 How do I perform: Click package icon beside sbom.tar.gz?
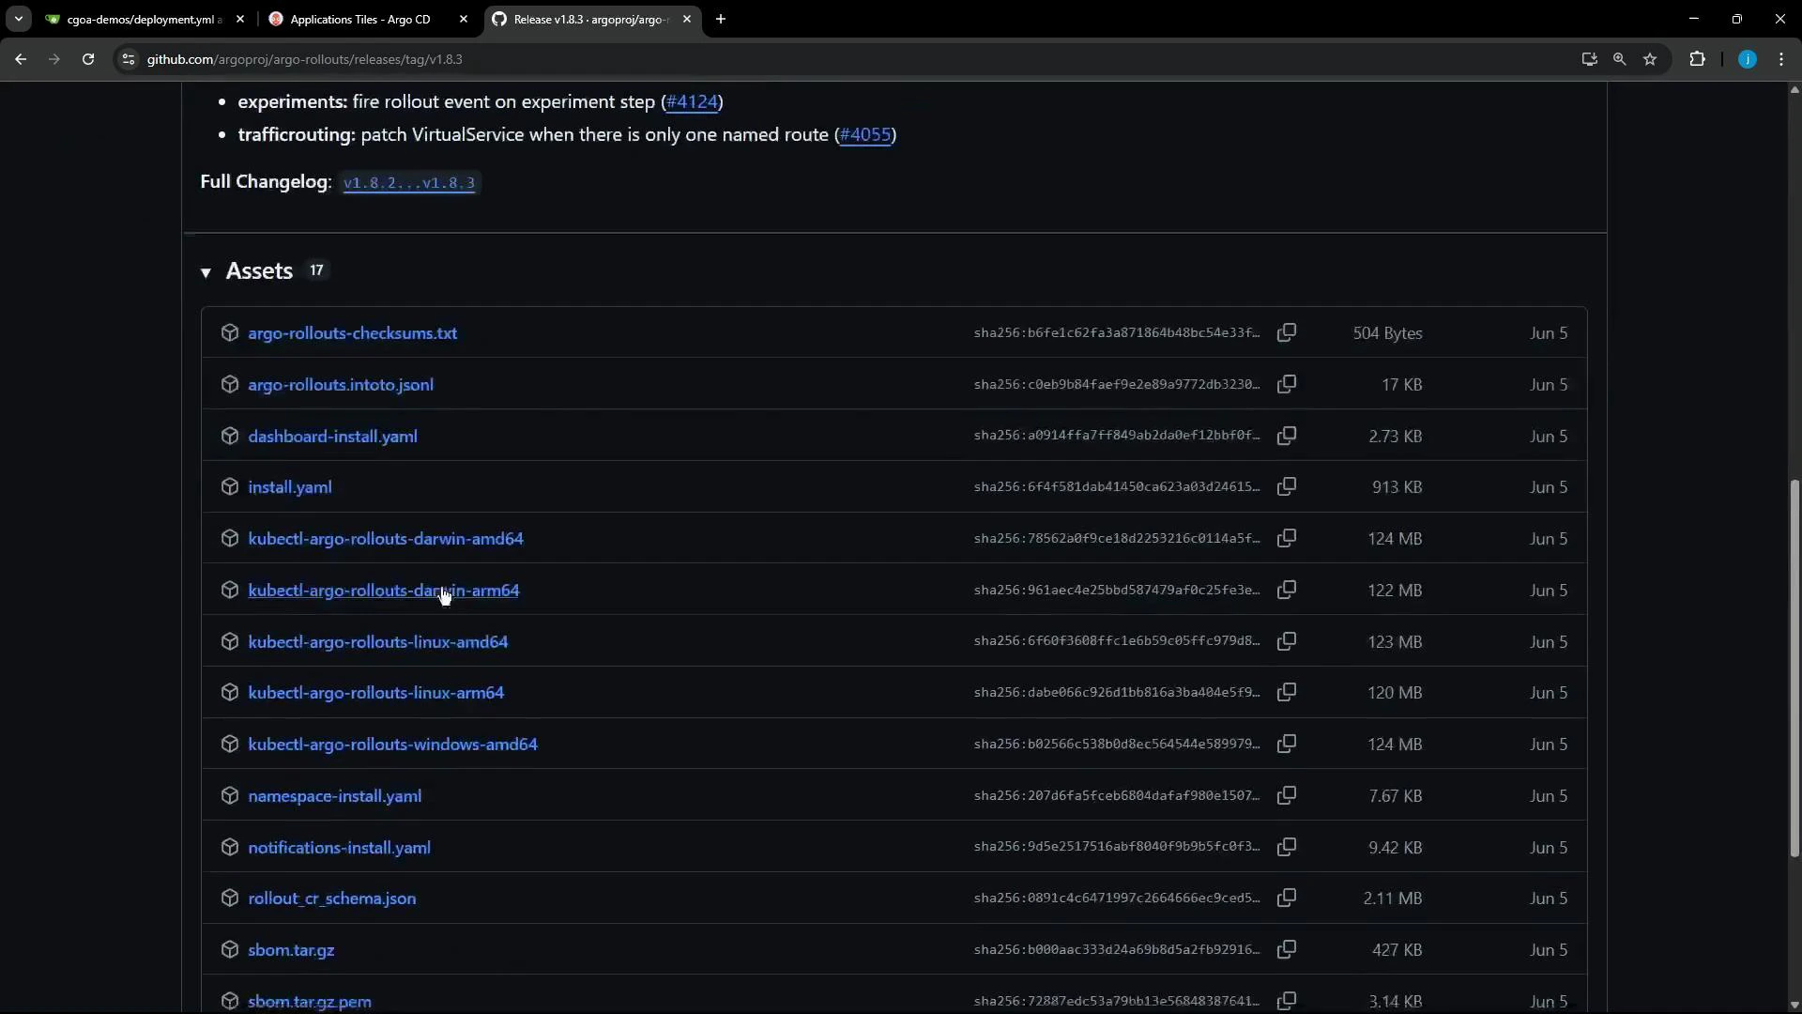(229, 949)
